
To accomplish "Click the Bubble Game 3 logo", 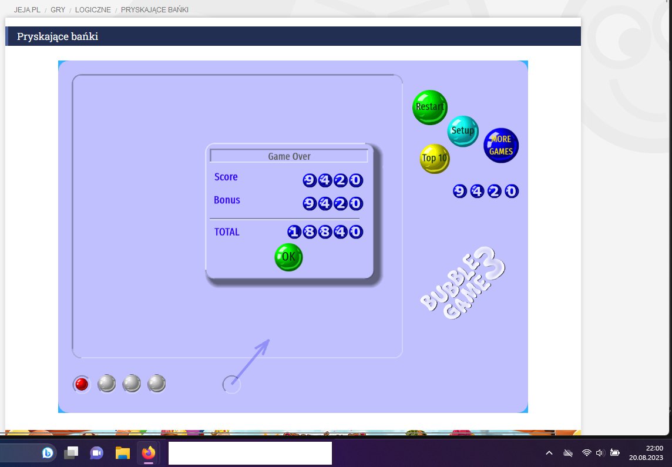I will [x=463, y=283].
